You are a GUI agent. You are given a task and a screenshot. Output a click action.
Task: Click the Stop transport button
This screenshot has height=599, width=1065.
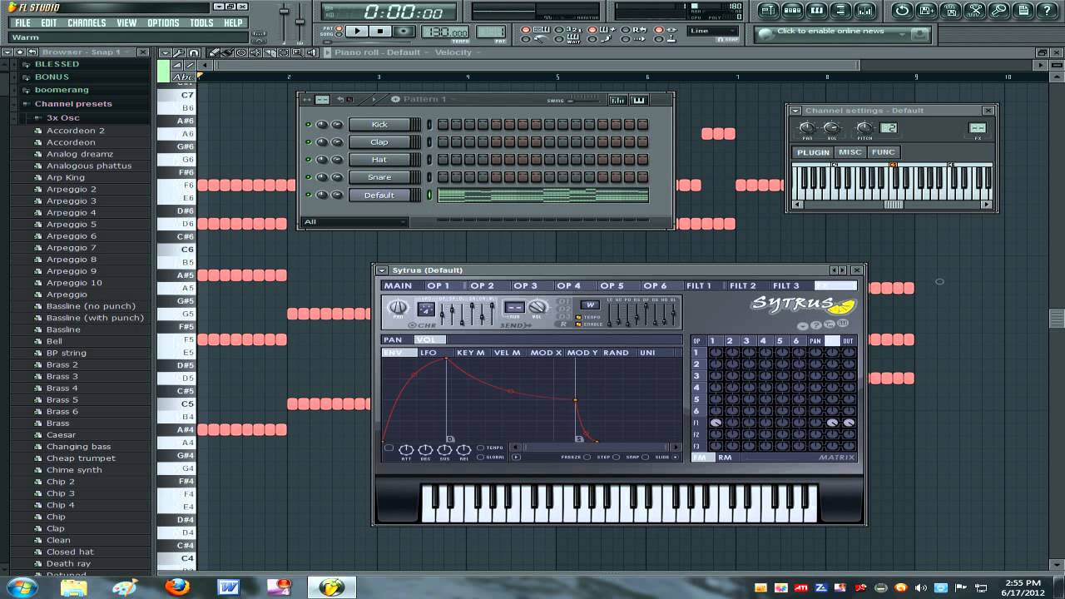coord(380,31)
